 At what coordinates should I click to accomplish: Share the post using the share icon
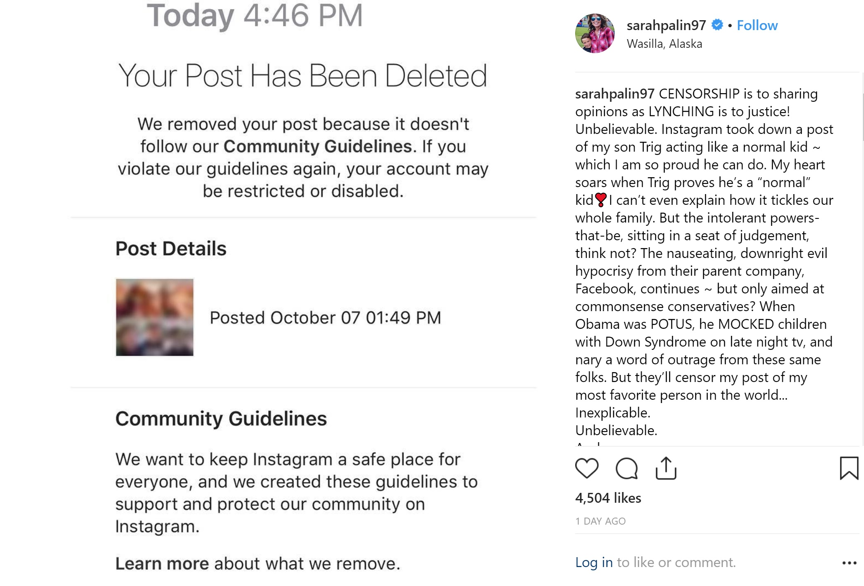pyautogui.click(x=666, y=468)
